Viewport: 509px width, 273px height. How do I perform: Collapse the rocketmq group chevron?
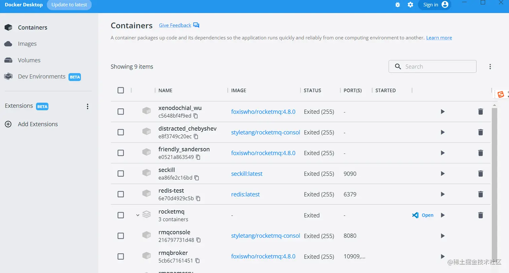pyautogui.click(x=138, y=215)
